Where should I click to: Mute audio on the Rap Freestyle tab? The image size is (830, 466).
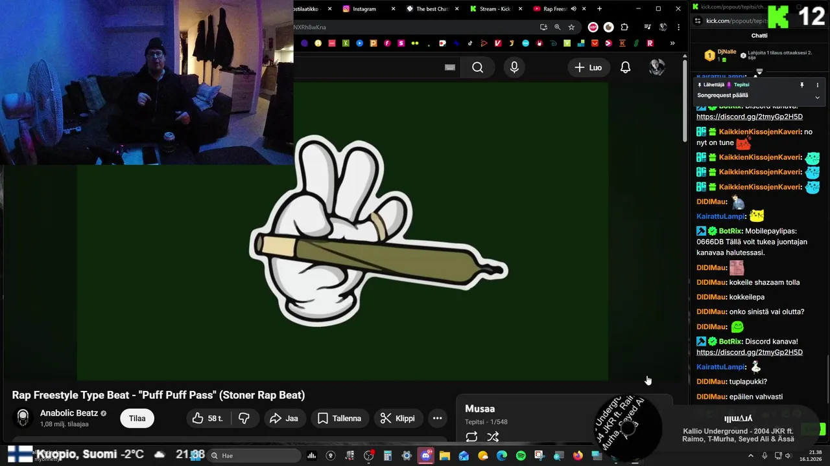[x=573, y=9]
